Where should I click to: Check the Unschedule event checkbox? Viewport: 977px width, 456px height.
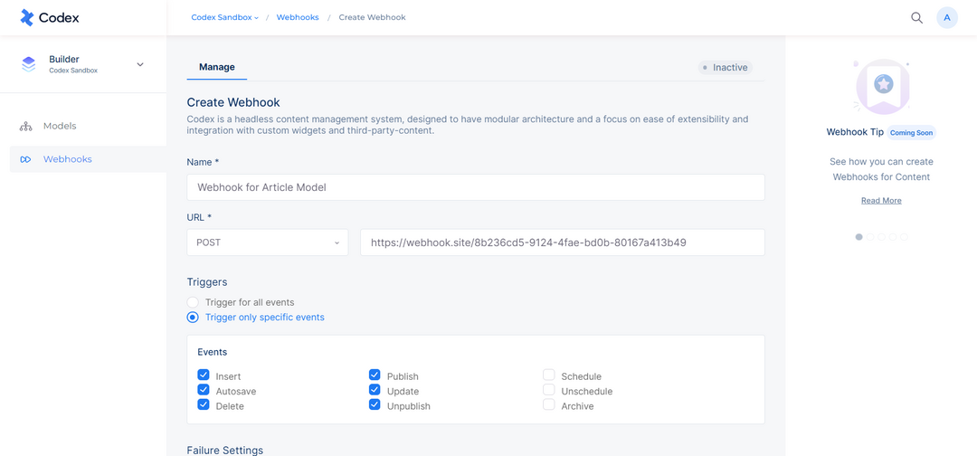548,389
